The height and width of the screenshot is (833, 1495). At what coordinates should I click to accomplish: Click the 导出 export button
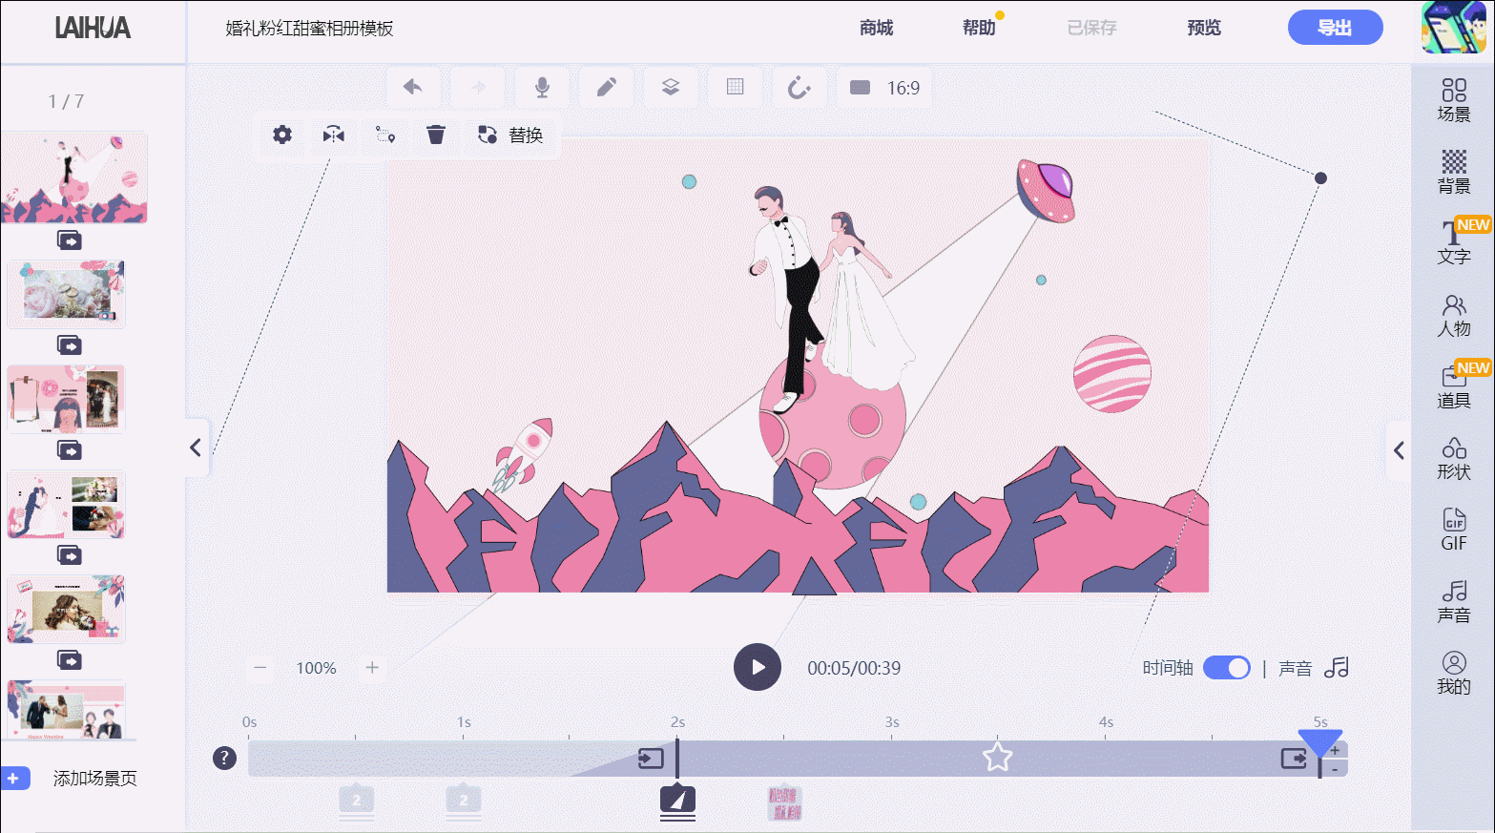pyautogui.click(x=1335, y=28)
